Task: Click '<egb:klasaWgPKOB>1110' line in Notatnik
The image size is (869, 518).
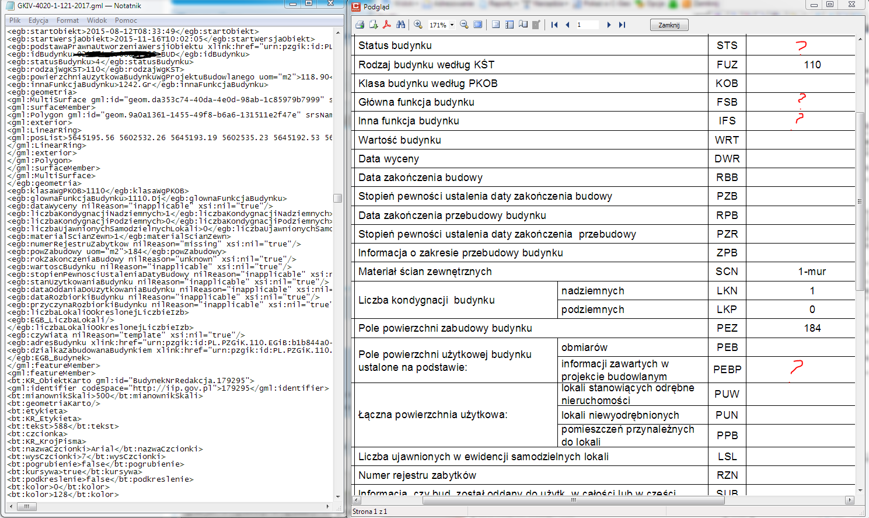Action: click(x=98, y=191)
